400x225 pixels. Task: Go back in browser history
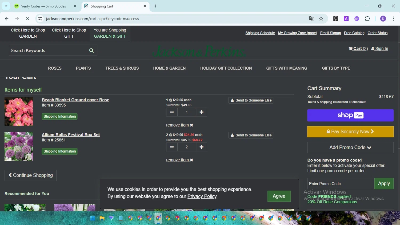(x=7, y=19)
